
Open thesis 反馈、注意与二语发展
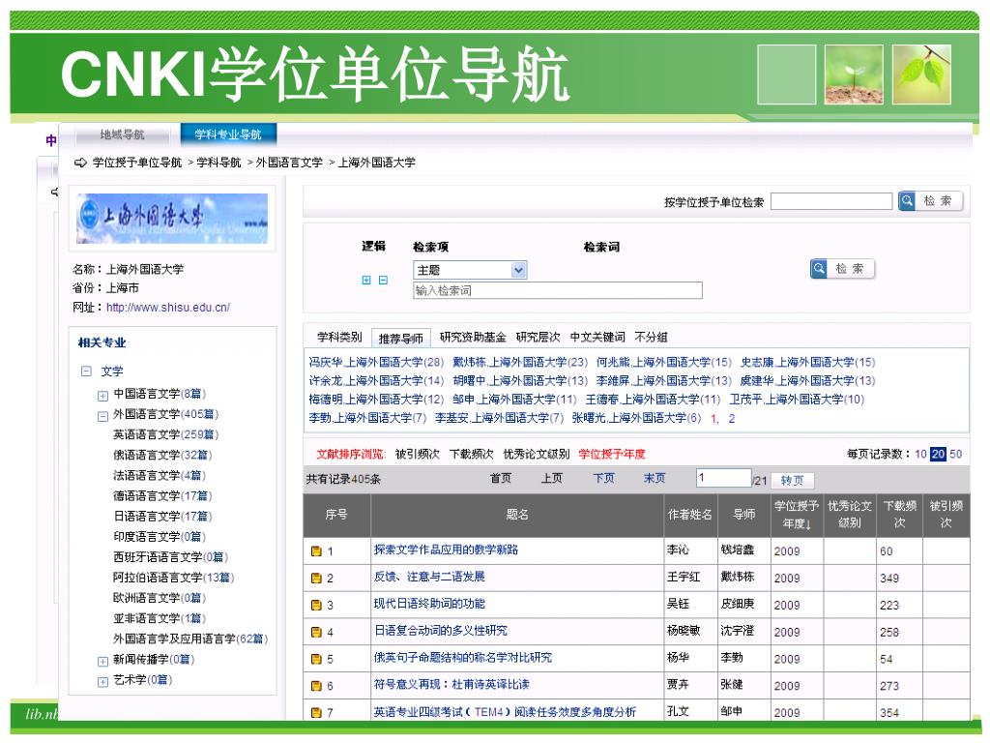click(429, 577)
